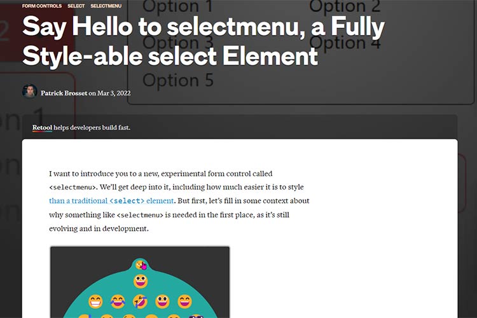This screenshot has height=318, width=477.
Task: Open the SELECT tag
Action: pos(76,6)
